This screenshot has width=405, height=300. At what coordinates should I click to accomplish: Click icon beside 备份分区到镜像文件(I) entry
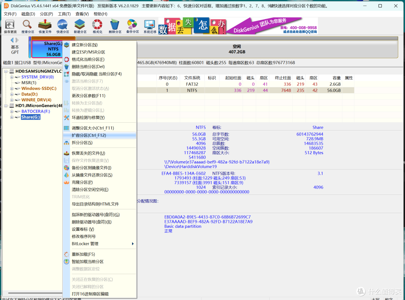click(x=67, y=168)
